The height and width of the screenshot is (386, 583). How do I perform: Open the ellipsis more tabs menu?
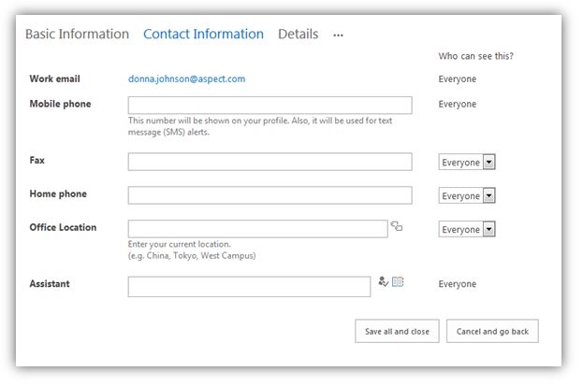338,36
